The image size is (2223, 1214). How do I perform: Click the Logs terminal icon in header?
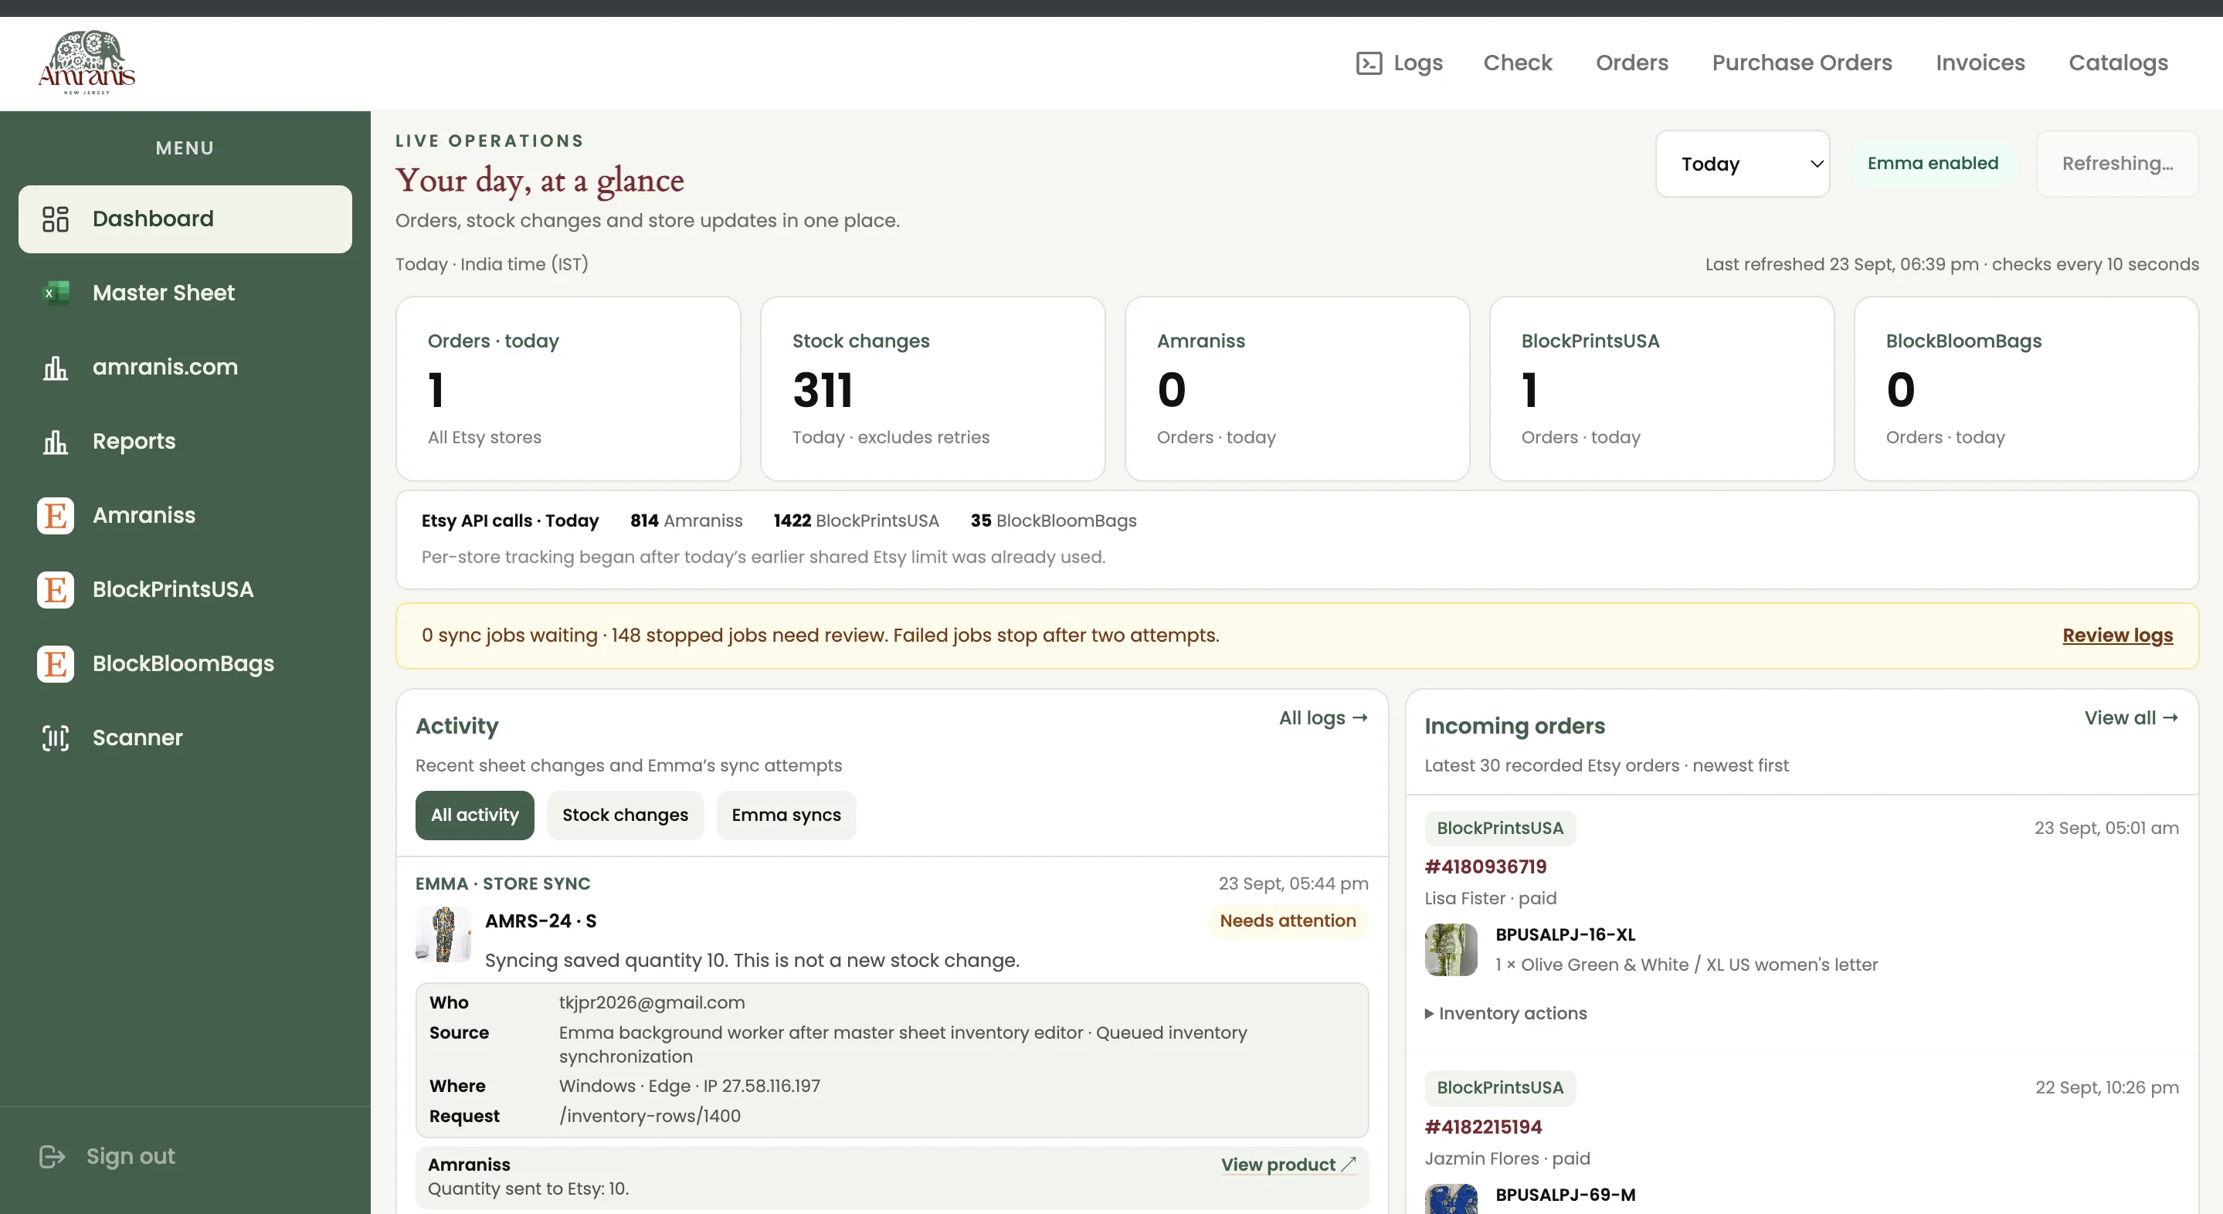point(1369,63)
